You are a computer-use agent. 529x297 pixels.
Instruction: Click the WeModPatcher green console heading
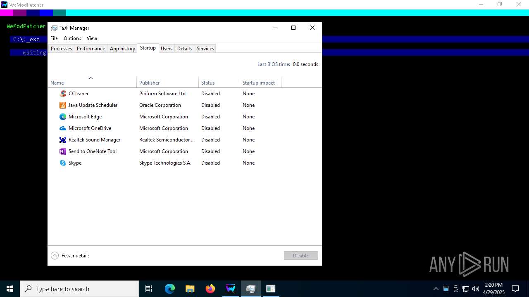(x=26, y=26)
